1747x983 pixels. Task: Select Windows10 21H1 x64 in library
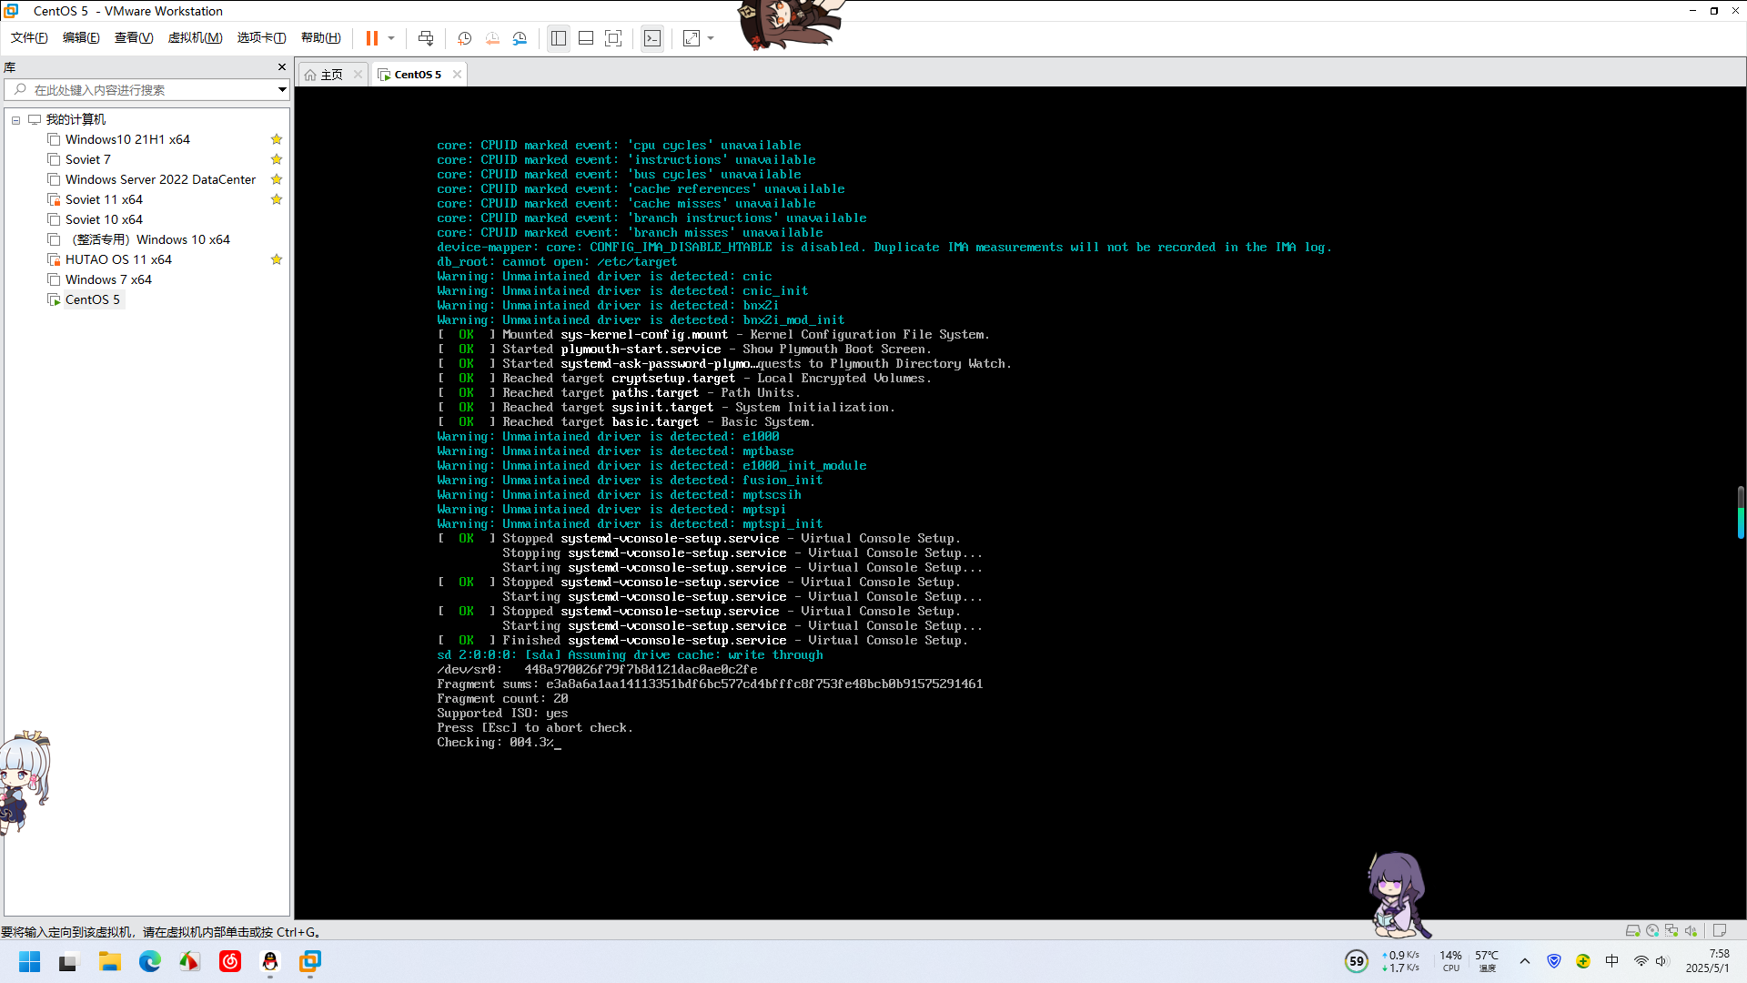click(x=127, y=139)
